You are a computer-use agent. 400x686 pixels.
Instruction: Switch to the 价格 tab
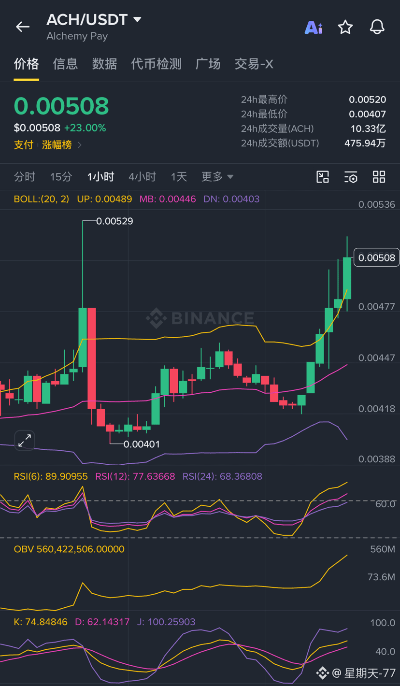[x=26, y=64]
